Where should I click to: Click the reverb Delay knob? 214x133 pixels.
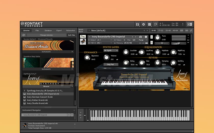coord(126,63)
